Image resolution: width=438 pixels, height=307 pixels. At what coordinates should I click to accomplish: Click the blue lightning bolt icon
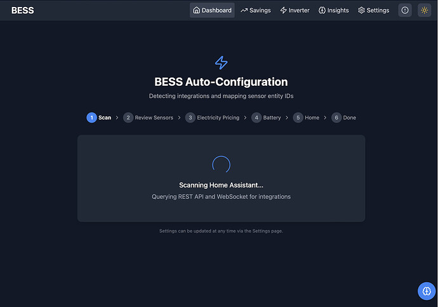(222, 63)
